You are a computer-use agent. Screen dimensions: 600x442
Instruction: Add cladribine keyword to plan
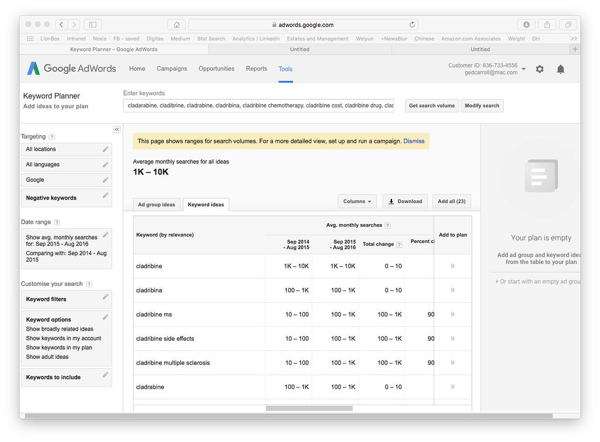click(x=452, y=266)
